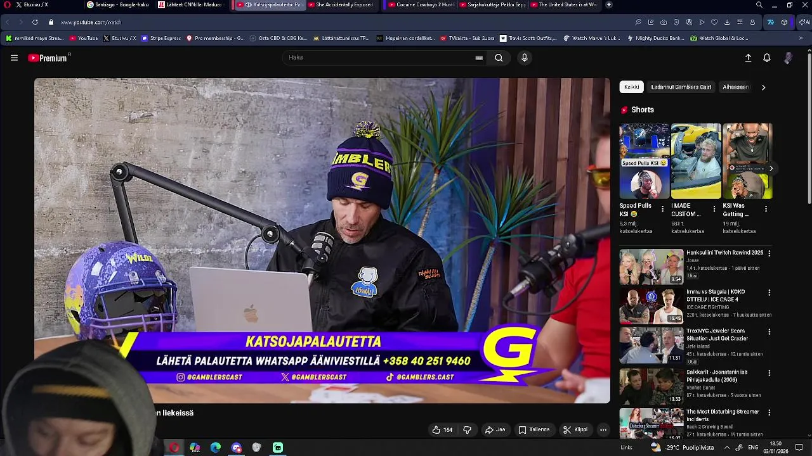The width and height of the screenshot is (812, 456).
Task: Switch to Cocaine Cowboys 2 browser tab
Action: (421, 4)
